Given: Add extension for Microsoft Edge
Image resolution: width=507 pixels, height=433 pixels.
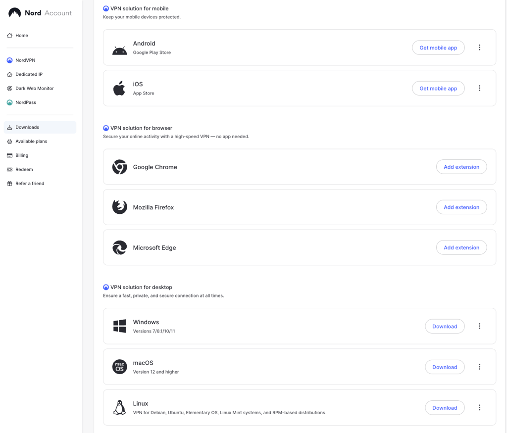Looking at the screenshot, I should pyautogui.click(x=461, y=247).
